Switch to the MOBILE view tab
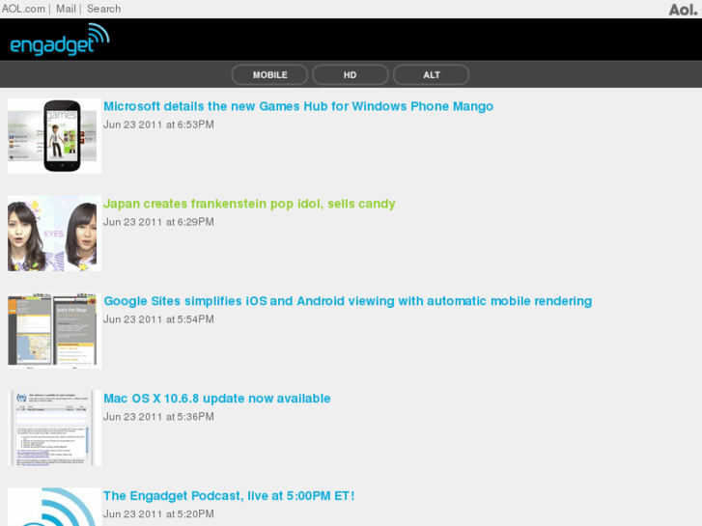Screen dimensions: 702x526 click(x=269, y=74)
